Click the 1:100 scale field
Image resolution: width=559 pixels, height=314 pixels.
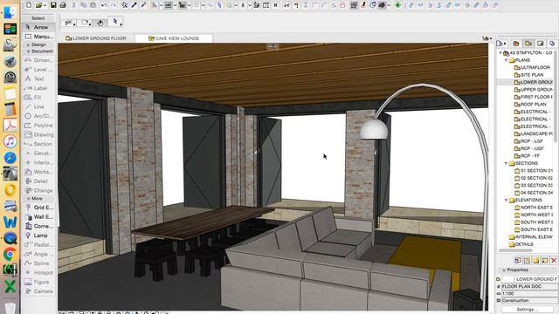(529, 294)
